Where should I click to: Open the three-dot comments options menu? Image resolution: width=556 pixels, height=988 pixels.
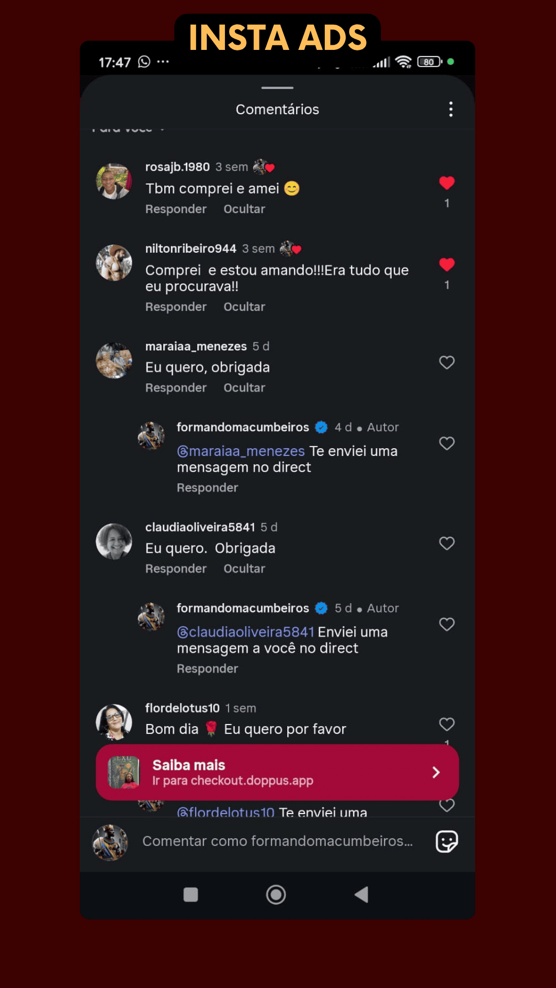(450, 109)
